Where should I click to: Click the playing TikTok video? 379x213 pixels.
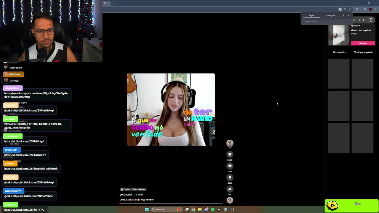(x=171, y=109)
